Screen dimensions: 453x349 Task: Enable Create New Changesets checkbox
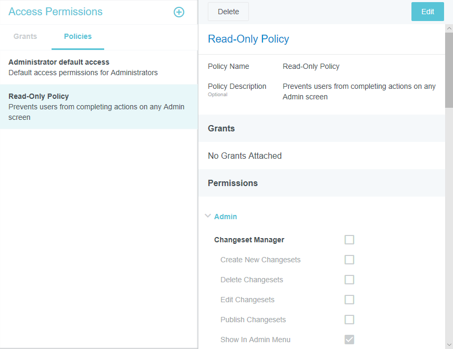(x=349, y=260)
